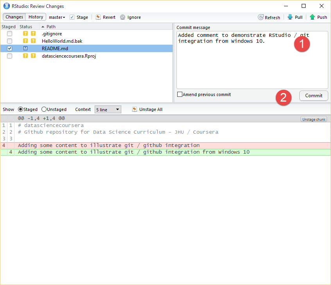Switch to the History tab
Image resolution: width=331 pixels, height=285 pixels.
[36, 17]
